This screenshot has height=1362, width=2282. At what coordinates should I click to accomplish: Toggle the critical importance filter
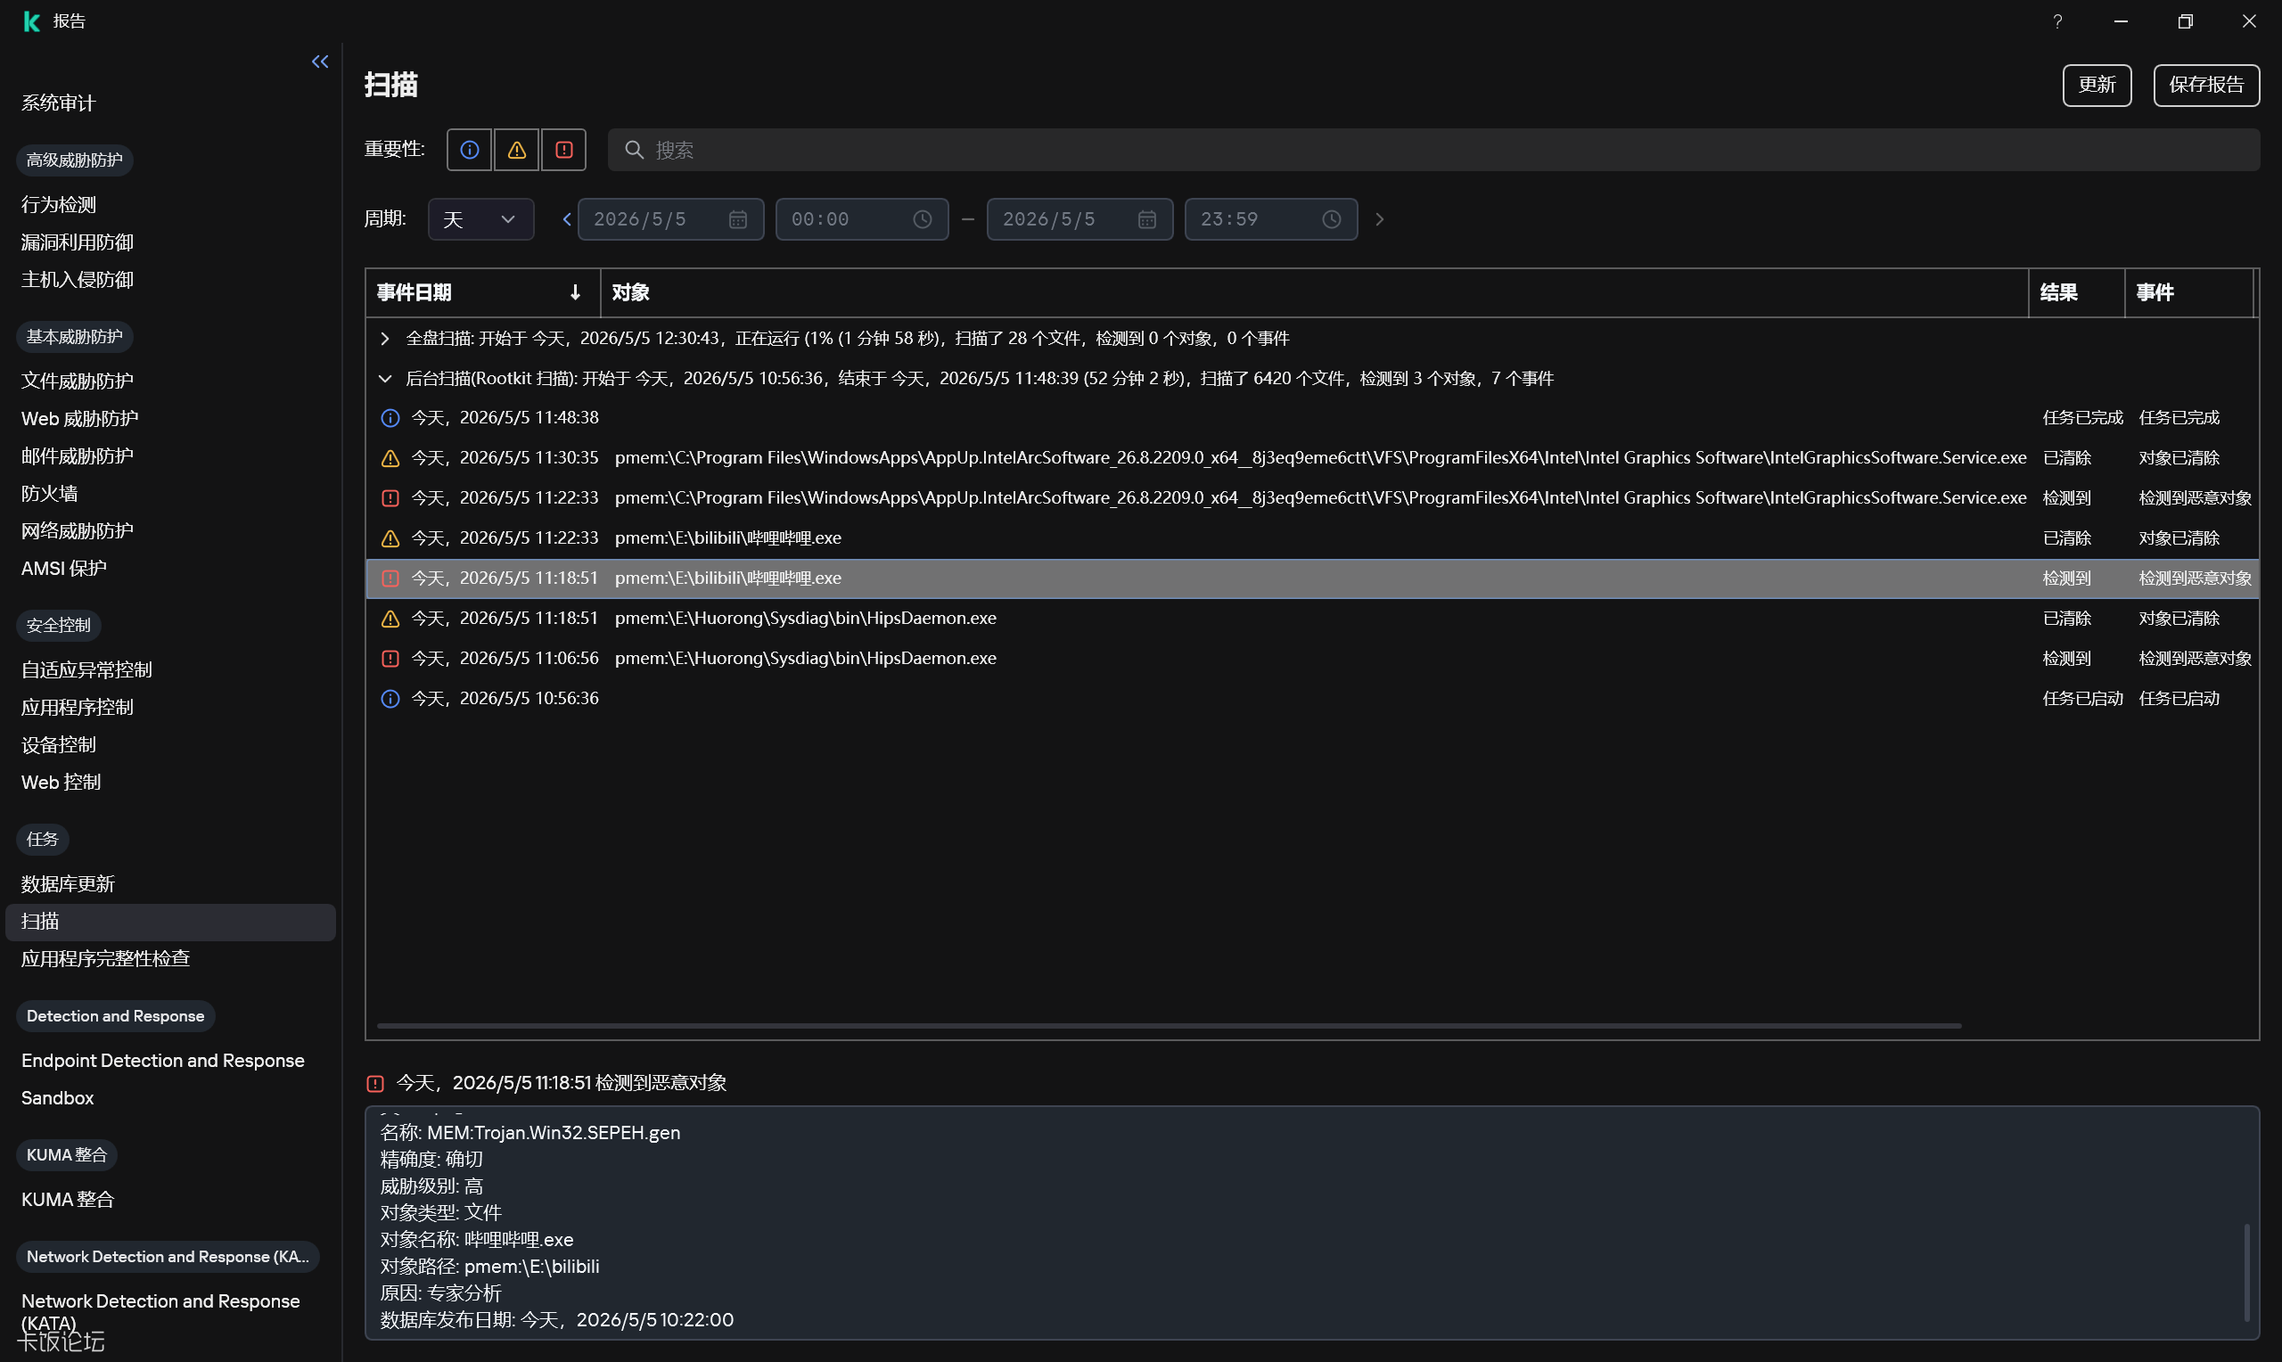click(563, 150)
